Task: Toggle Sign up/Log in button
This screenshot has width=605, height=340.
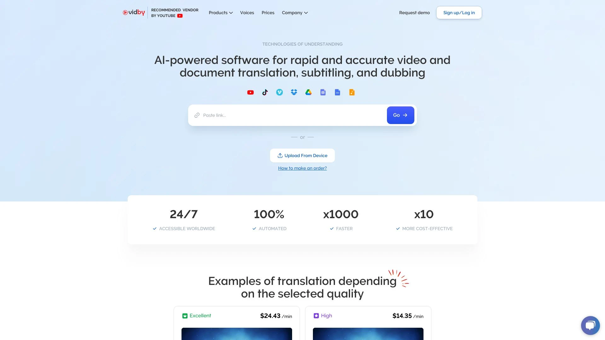Action: [459, 13]
